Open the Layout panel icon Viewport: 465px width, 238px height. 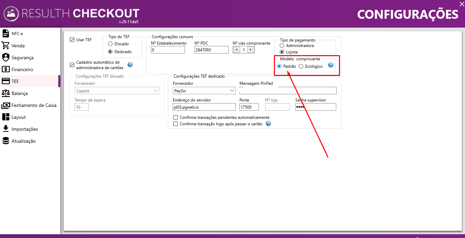pos(5,117)
